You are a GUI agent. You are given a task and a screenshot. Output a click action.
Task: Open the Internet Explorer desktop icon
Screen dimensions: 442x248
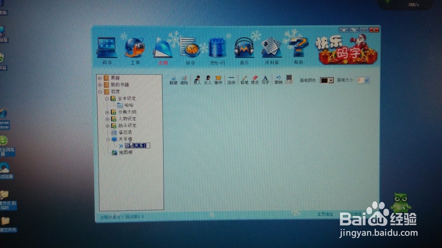tap(4, 119)
